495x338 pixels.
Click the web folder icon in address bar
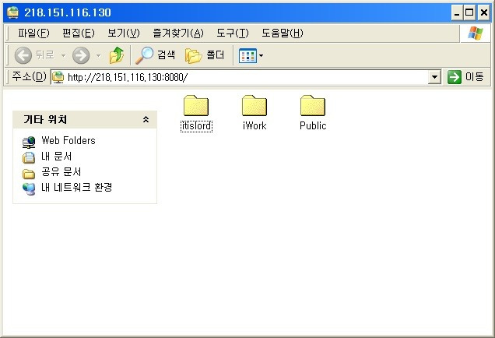[x=58, y=77]
